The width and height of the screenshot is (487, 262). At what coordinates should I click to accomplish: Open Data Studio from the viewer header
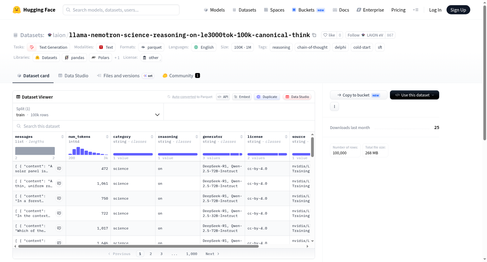[297, 97]
